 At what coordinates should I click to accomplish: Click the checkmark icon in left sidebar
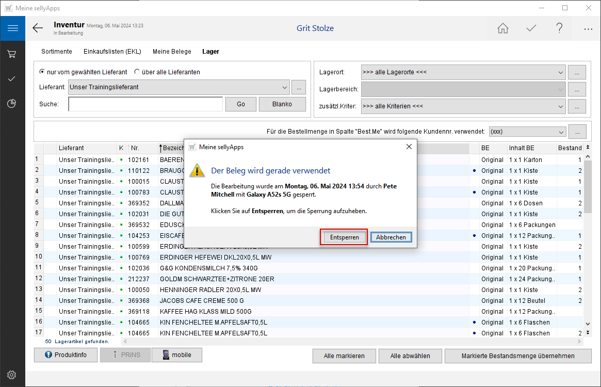point(12,78)
